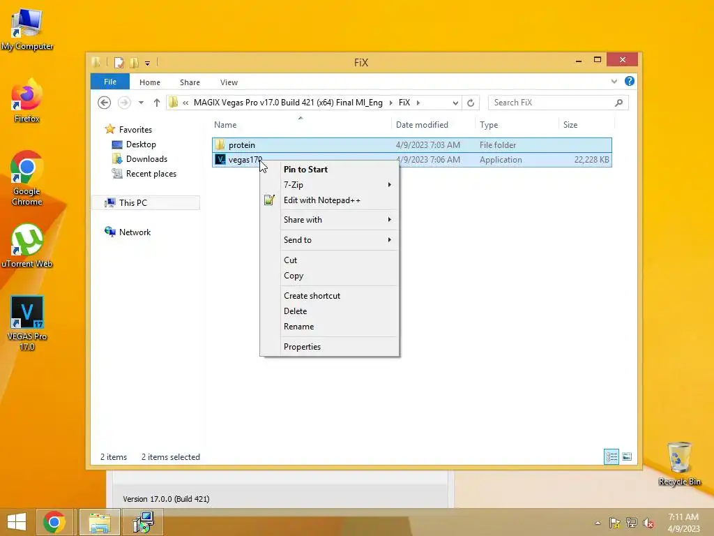
Task: Refresh the FiX folder view
Action: click(x=471, y=103)
